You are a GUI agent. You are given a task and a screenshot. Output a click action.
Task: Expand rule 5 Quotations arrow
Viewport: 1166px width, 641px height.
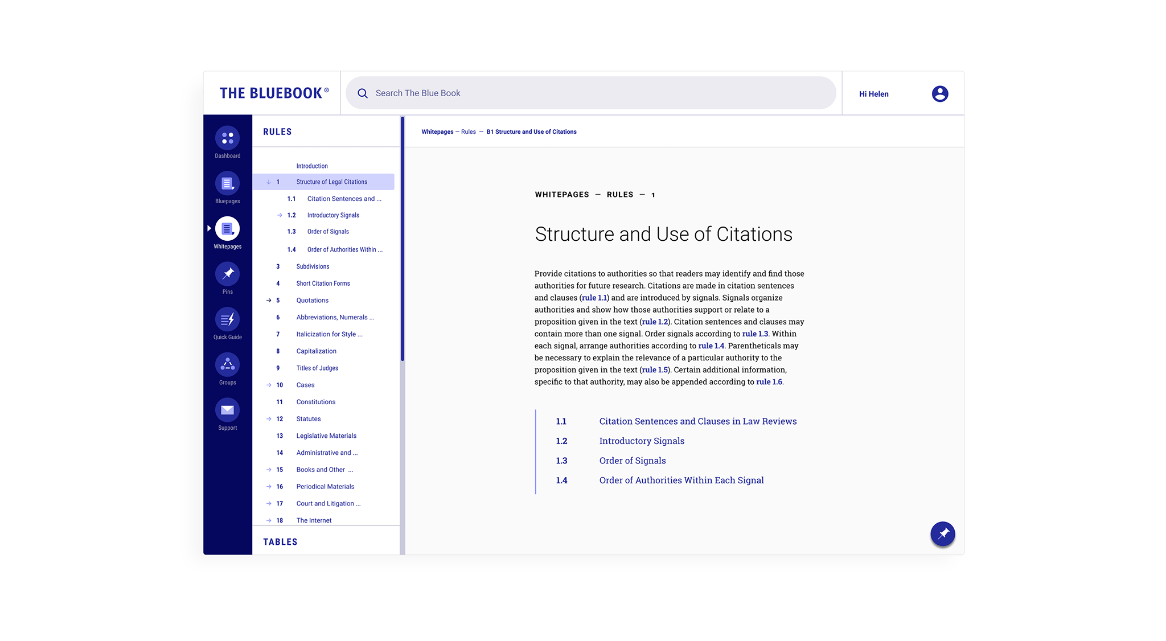[x=269, y=301]
